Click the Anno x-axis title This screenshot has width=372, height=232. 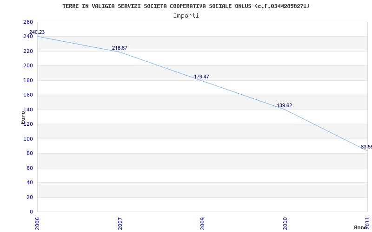[360, 227]
